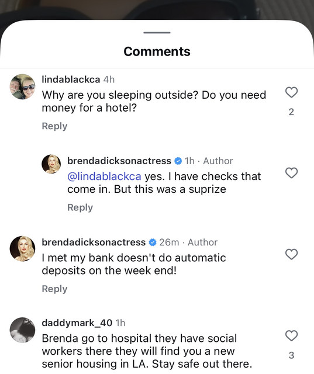
Task: Open brendadicksonactress avatar on the reply comment
Action: point(51,164)
